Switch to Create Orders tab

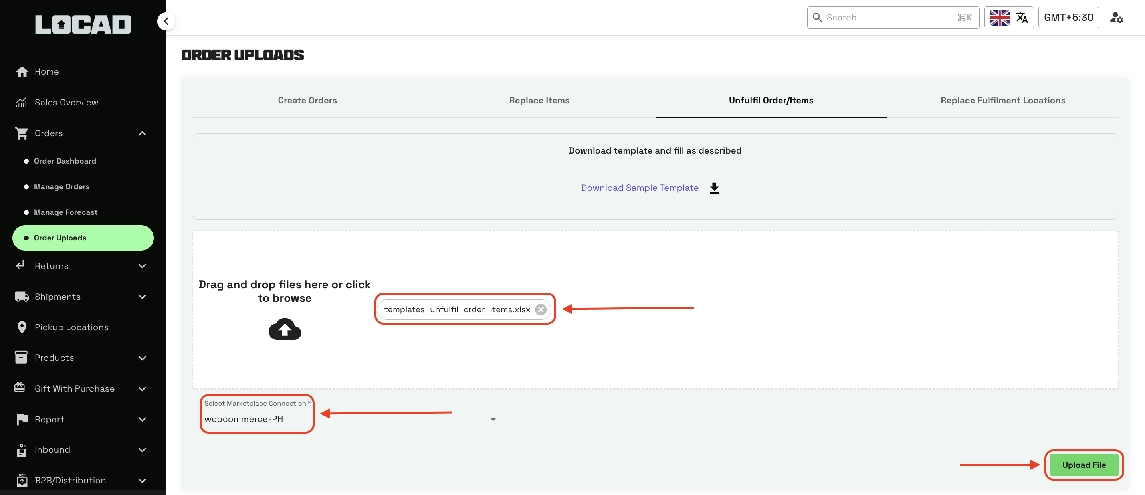point(307,101)
